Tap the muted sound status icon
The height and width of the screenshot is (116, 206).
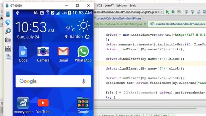click(36, 13)
